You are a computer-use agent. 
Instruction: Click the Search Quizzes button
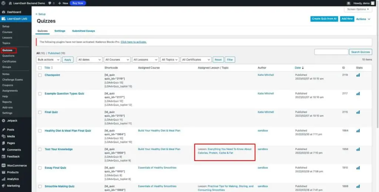tap(360, 52)
